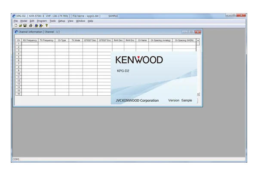Image resolution: width=258 pixels, height=176 pixels.
Task: Select channel row header 1
Action: (18, 44)
